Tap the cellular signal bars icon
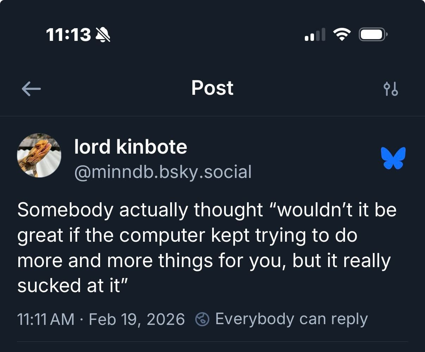Image resolution: width=425 pixels, height=352 pixels. pos(315,35)
